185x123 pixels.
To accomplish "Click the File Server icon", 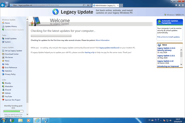I will click(x=3, y=57).
